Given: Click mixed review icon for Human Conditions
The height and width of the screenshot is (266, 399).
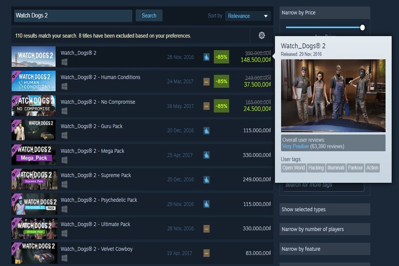Looking at the screenshot, I should (x=206, y=82).
